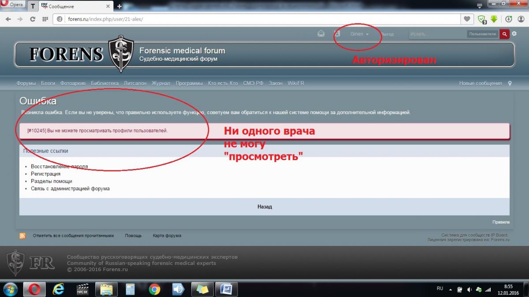Viewport: 529px width, 297px height.
Task: Go forward in browser history
Action: coord(20,19)
